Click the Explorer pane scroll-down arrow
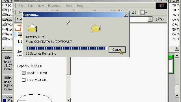 point(68,100)
